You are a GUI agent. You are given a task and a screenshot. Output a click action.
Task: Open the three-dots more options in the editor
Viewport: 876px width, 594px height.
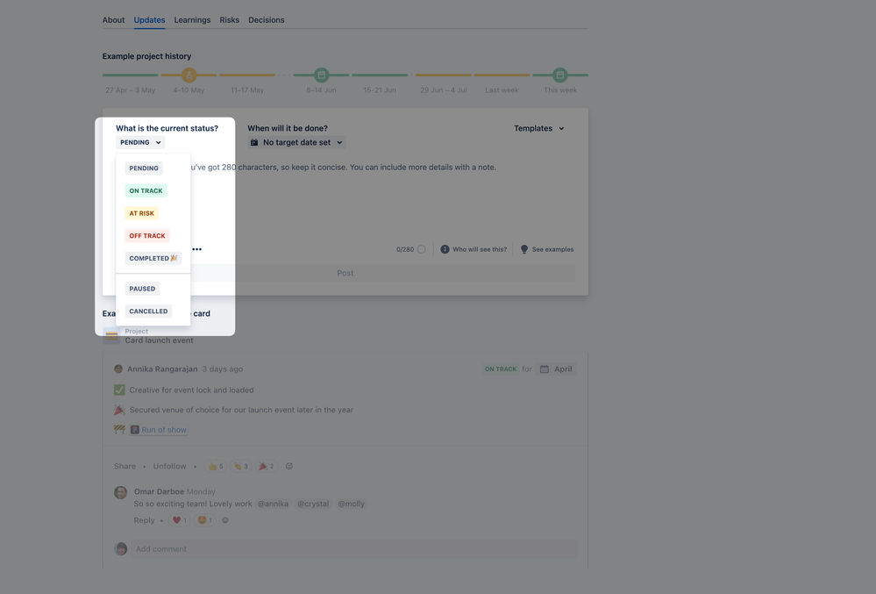[196, 249]
